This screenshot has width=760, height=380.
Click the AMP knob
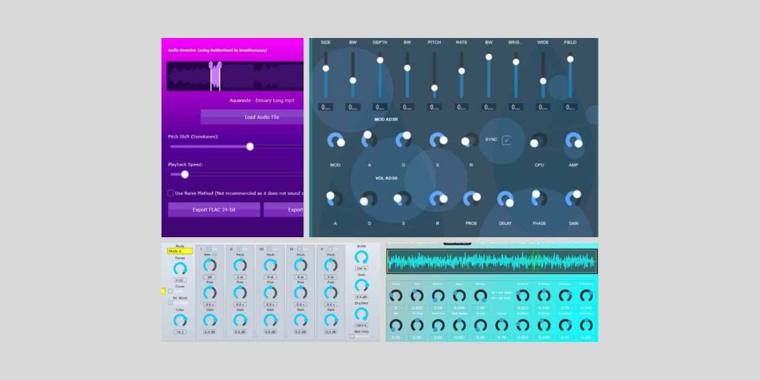[573, 141]
